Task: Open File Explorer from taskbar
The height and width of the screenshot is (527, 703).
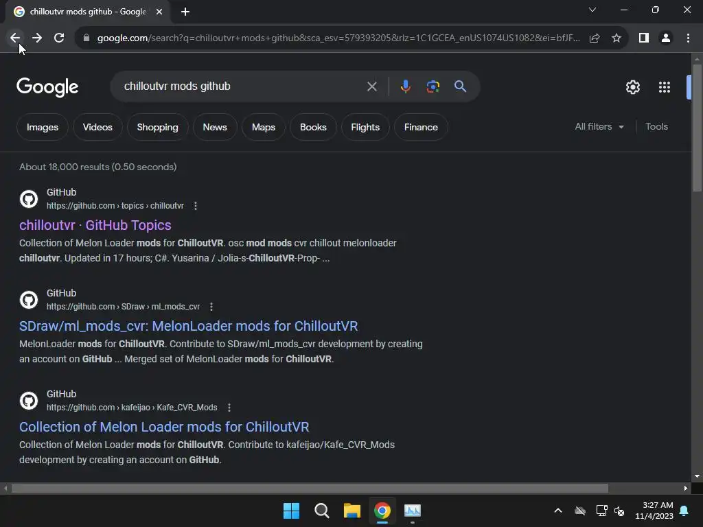Action: point(352,511)
